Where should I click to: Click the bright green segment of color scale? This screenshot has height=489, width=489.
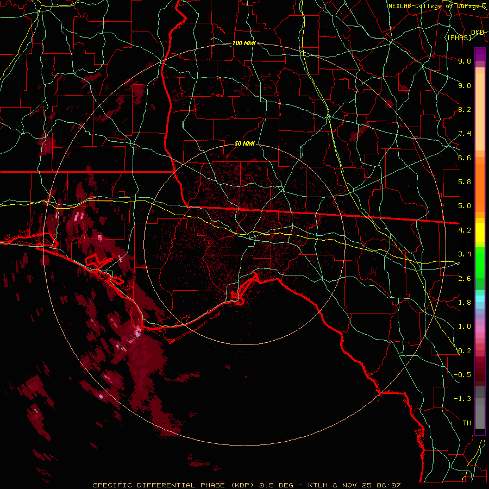pos(480,262)
